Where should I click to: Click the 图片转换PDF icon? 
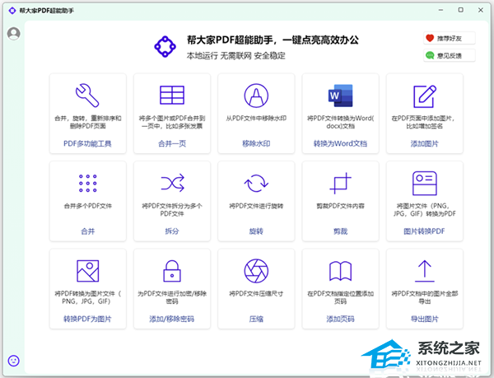coord(425,183)
